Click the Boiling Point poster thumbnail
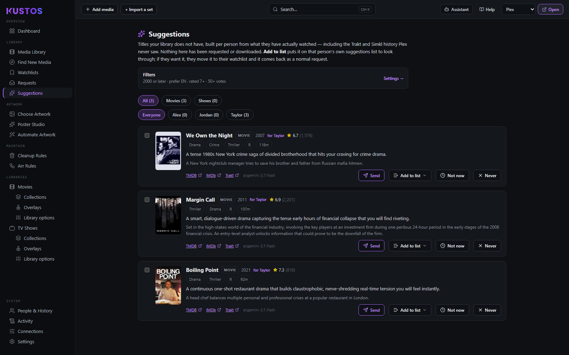This screenshot has height=355, width=569. (168, 285)
